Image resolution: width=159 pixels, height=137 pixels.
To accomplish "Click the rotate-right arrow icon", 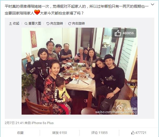I will pyautogui.click(x=69, y=23).
